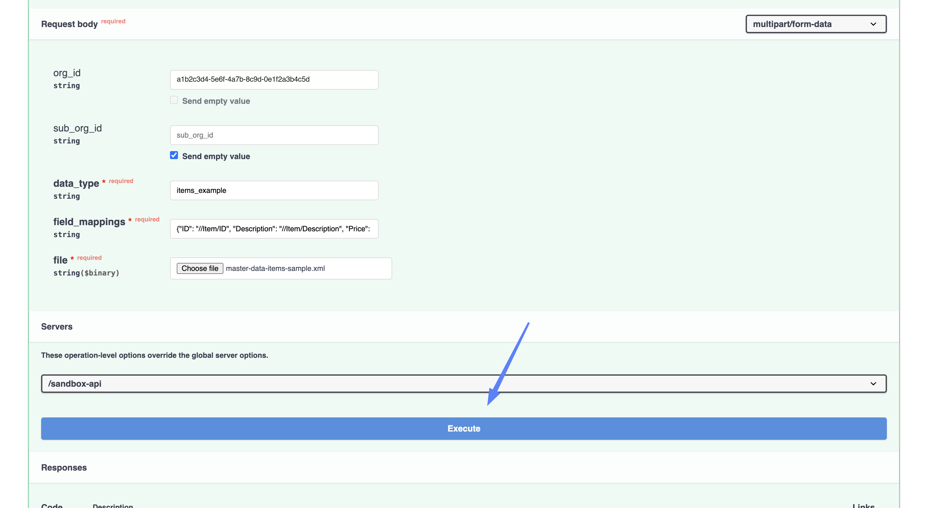Screen dimensions: 928x508
Task: Click the Choose file button
Action: point(200,268)
